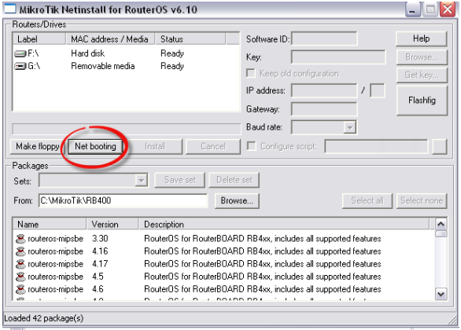The image size is (461, 330).
Task: Click Browse next to the Key field
Action: point(422,57)
